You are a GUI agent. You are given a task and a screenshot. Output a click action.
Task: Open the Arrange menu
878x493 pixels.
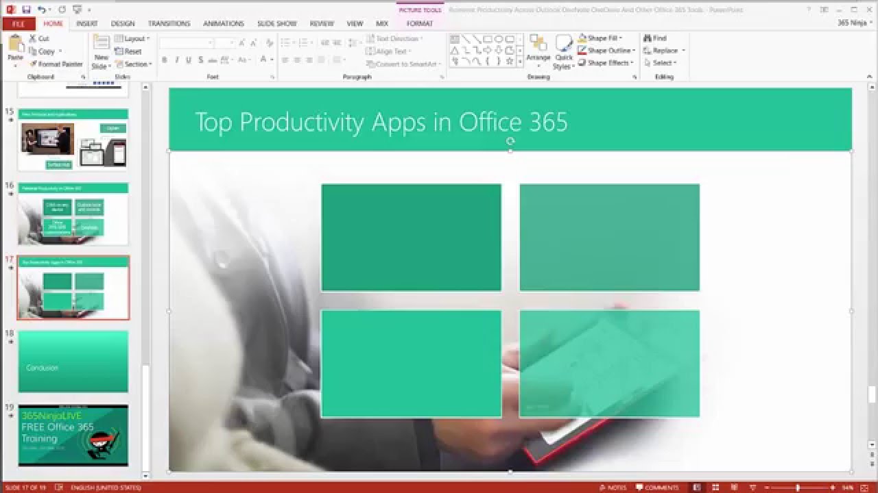(538, 51)
